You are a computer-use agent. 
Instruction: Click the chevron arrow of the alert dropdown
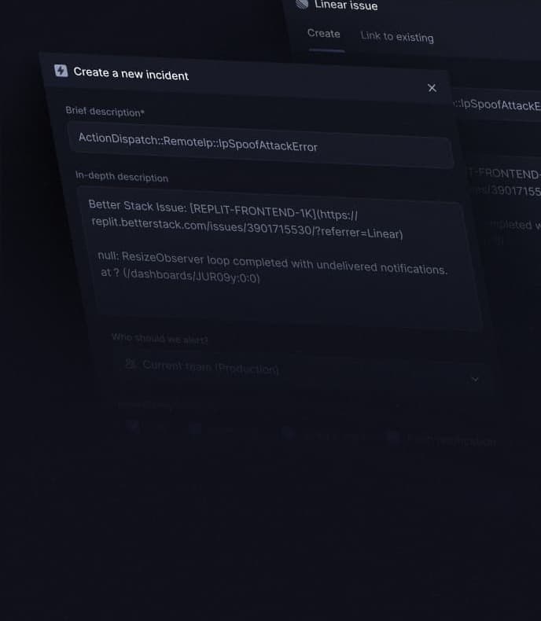coord(475,379)
